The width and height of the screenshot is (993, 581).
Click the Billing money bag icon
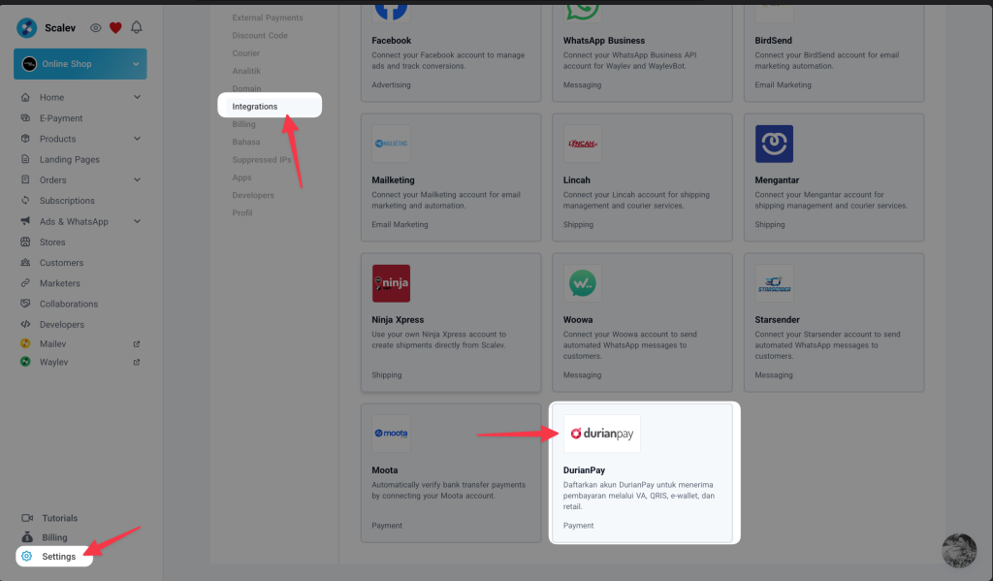[x=27, y=536]
